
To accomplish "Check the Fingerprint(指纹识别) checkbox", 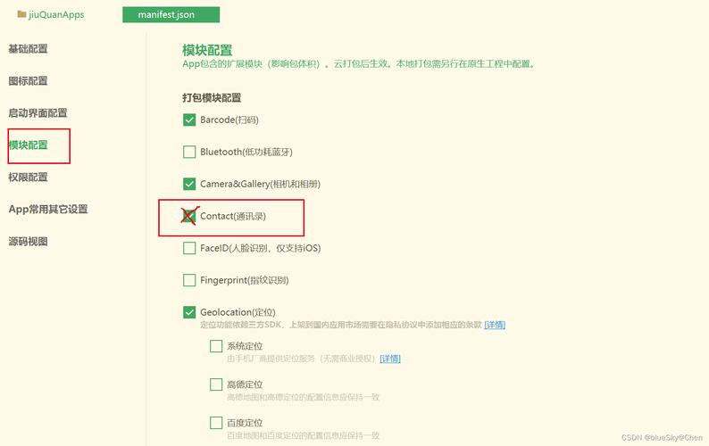I will 189,280.
